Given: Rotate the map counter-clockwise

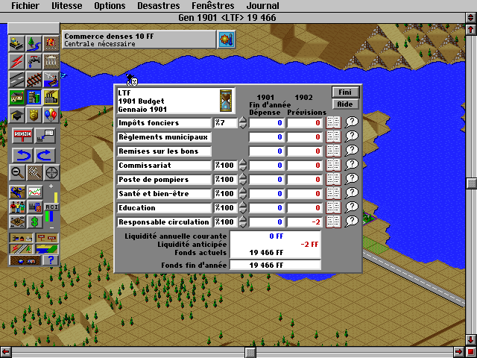Looking at the screenshot, I should point(22,155).
